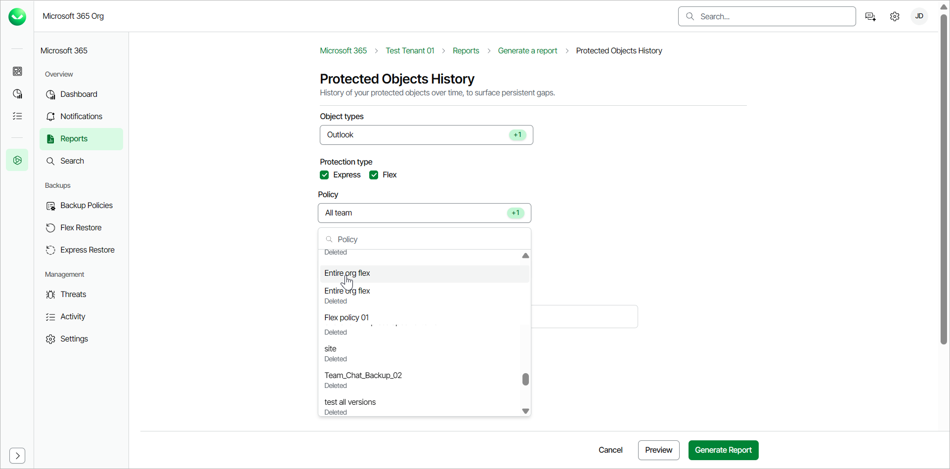
Task: Click the Settings gear icon in sidebar
Action: [50, 339]
